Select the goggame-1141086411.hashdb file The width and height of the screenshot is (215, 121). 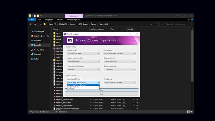[67, 109]
